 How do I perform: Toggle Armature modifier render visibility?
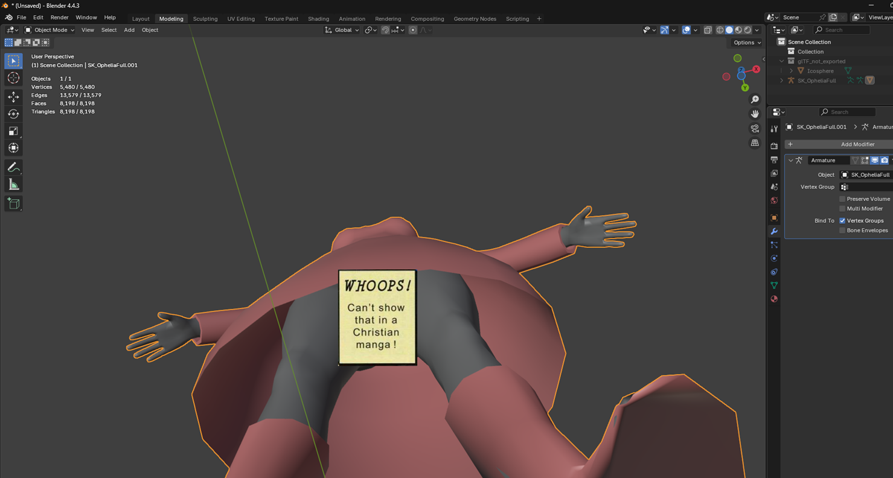(x=885, y=160)
